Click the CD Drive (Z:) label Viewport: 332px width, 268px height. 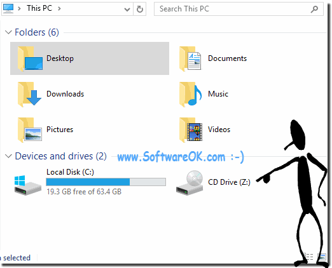(x=229, y=182)
